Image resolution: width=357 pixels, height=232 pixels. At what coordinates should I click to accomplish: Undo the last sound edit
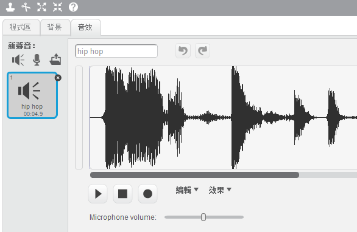pyautogui.click(x=183, y=51)
